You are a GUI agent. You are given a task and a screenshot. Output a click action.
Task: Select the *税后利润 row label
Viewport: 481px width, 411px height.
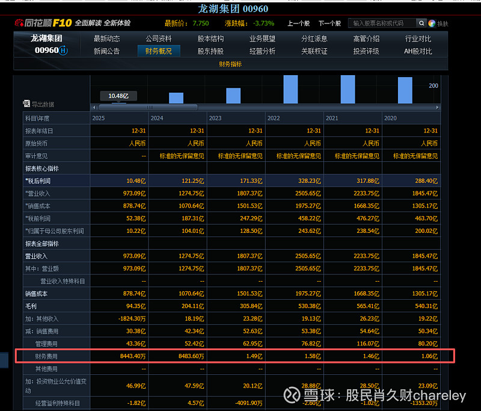tap(38, 181)
